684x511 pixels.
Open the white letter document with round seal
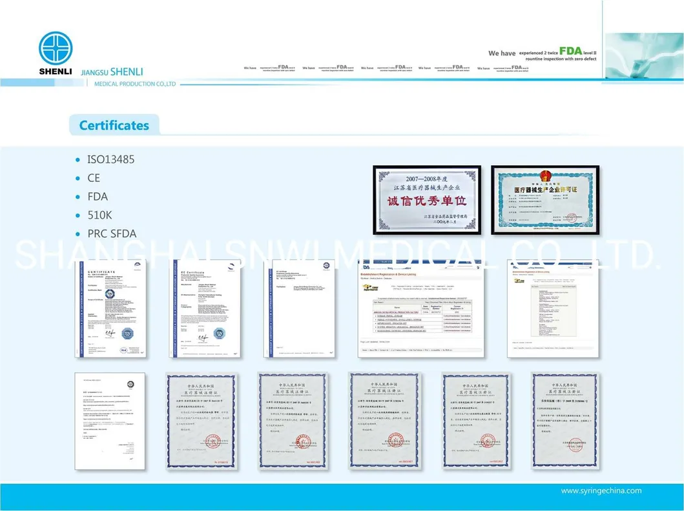pyautogui.click(x=110, y=421)
